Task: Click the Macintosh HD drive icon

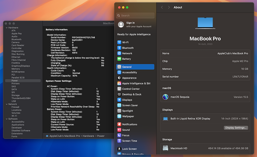Action: point(165,148)
